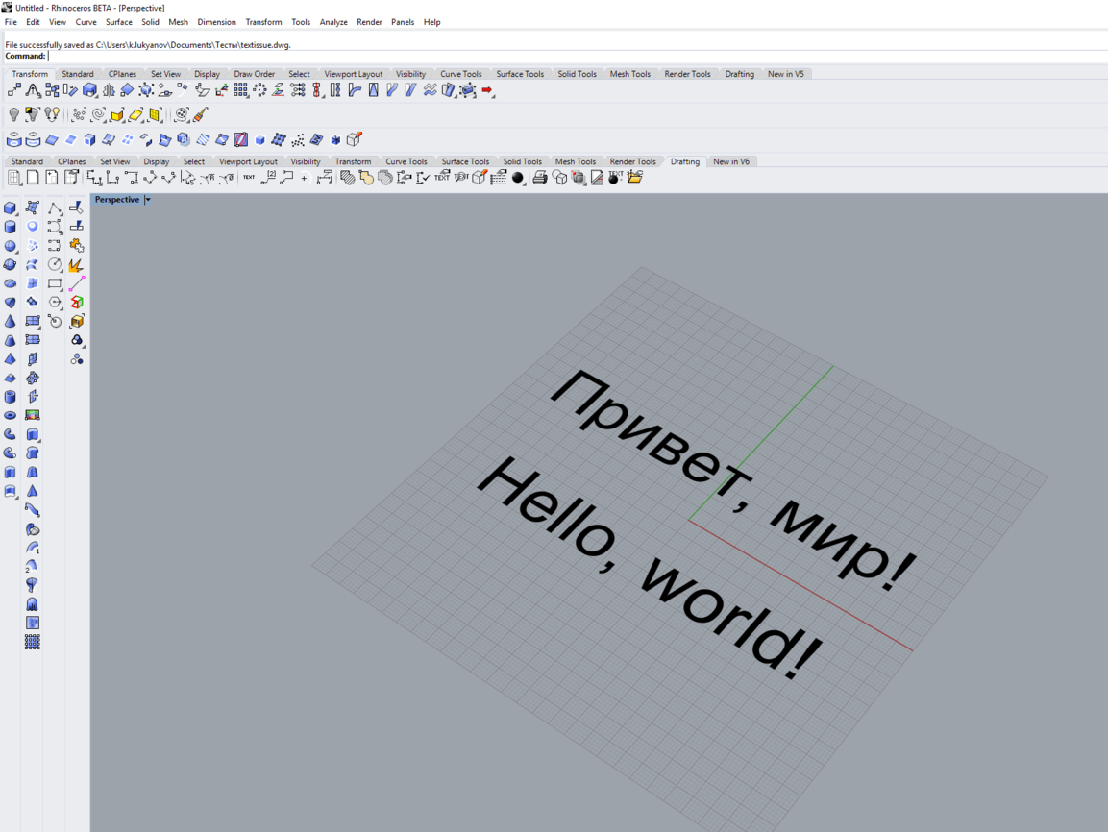Open the Mesh menu

[x=178, y=21]
